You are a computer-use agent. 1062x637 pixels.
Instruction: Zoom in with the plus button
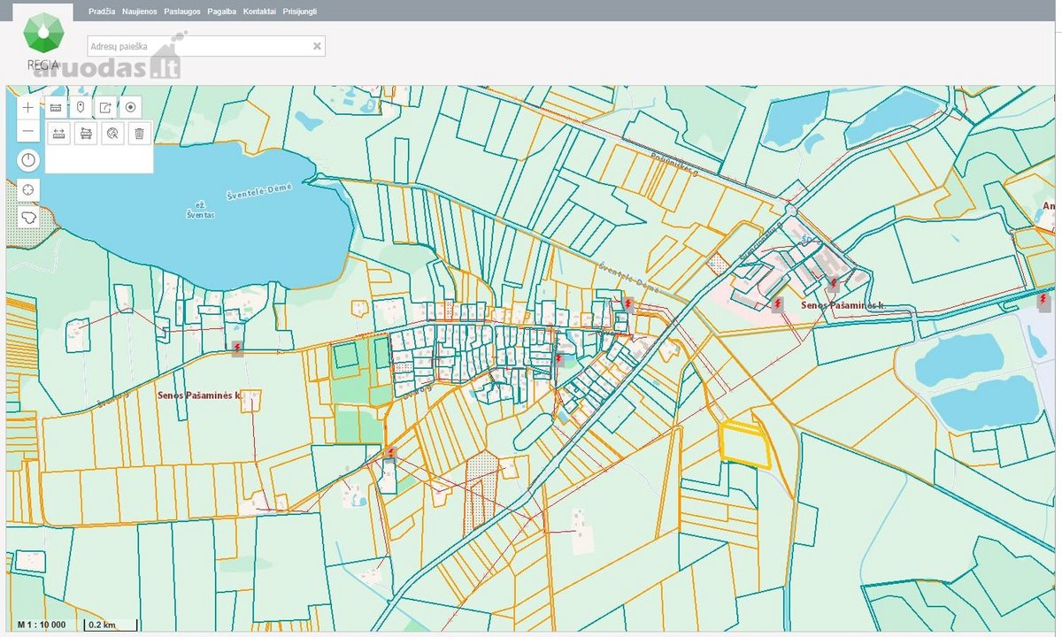[x=28, y=107]
